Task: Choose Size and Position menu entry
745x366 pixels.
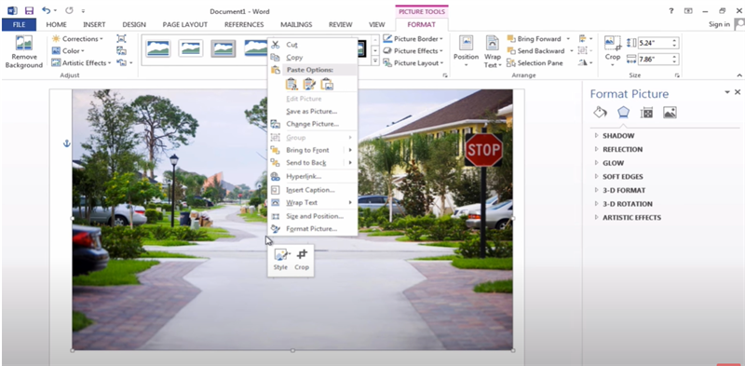Action: point(313,216)
